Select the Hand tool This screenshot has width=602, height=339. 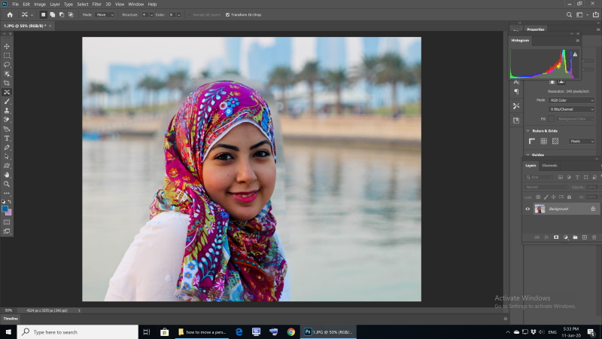[7, 175]
